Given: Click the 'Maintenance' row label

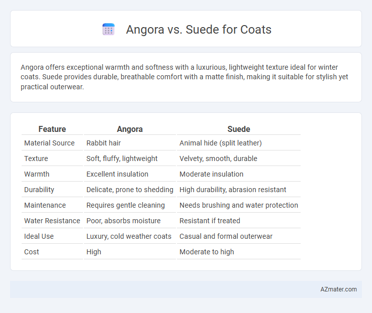Looking at the screenshot, I should pyautogui.click(x=45, y=205).
